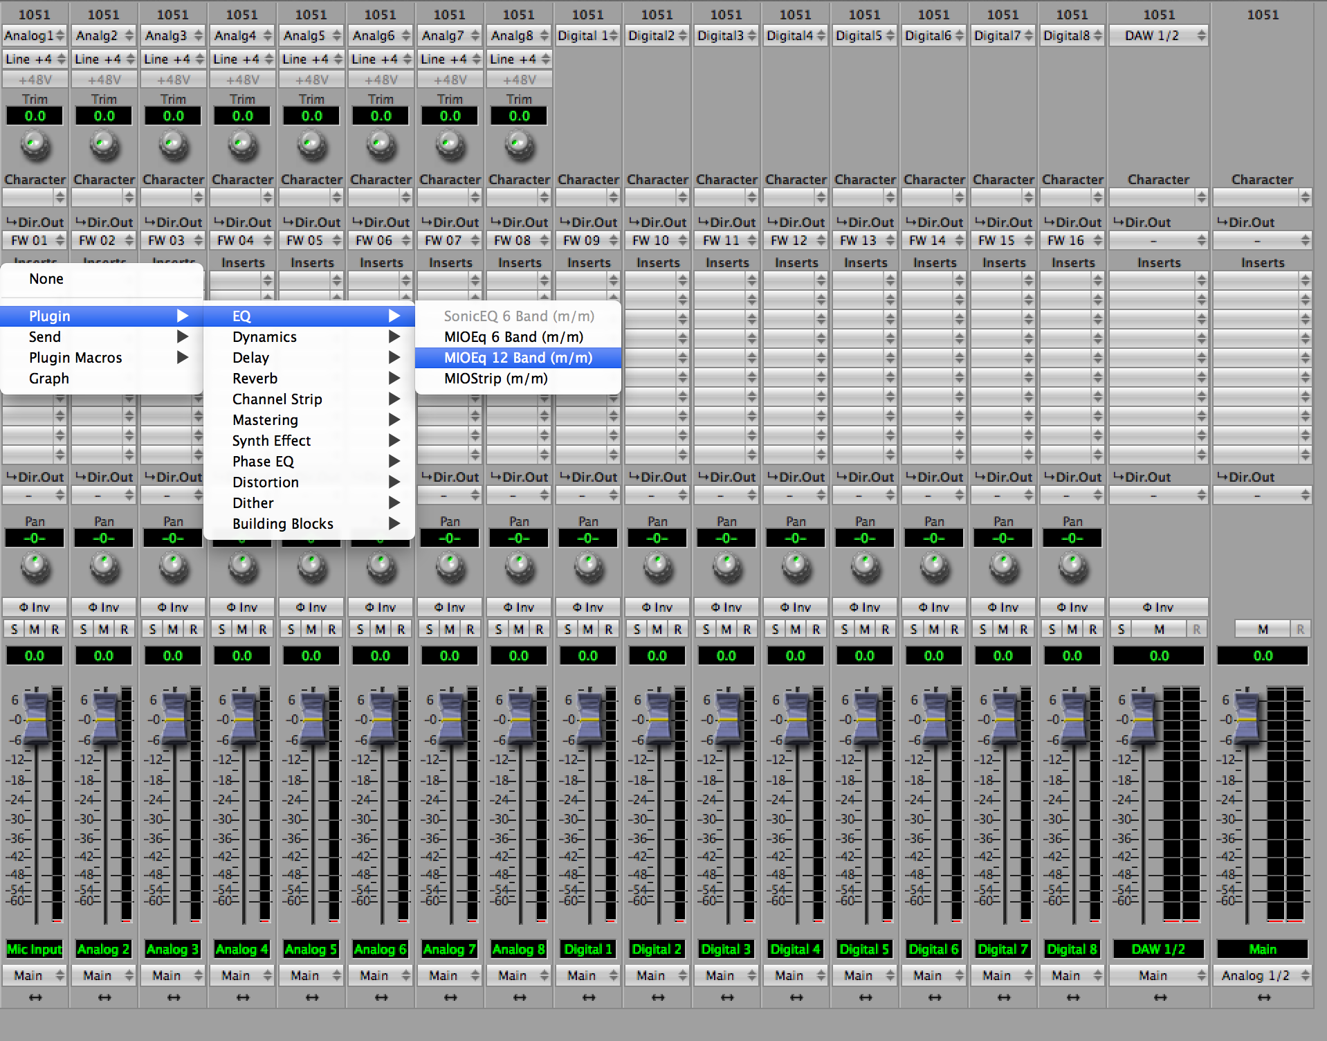Viewport: 1327px width, 1041px height.
Task: Mute the DAW 1/2 channel
Action: 1159,629
